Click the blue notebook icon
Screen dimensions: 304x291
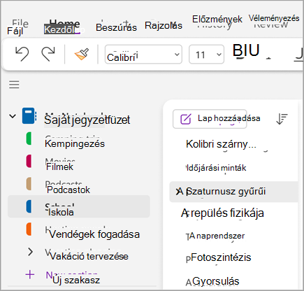tap(29, 115)
